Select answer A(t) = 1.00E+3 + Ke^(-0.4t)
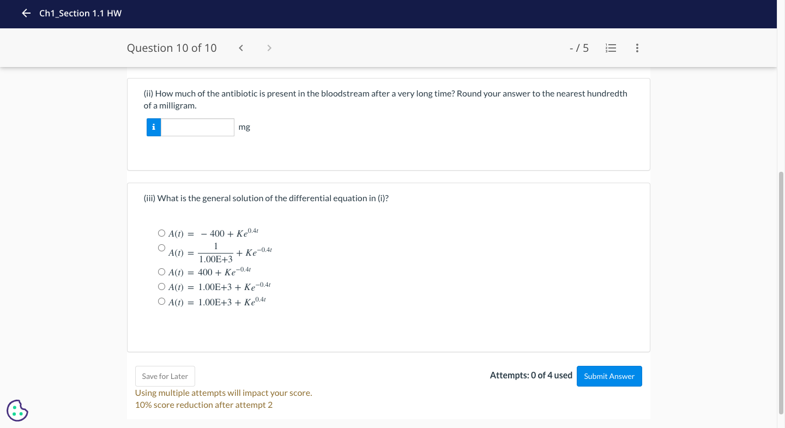The width and height of the screenshot is (785, 428). (x=161, y=286)
